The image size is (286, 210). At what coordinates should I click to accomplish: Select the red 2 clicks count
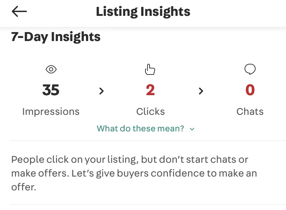[150, 90]
